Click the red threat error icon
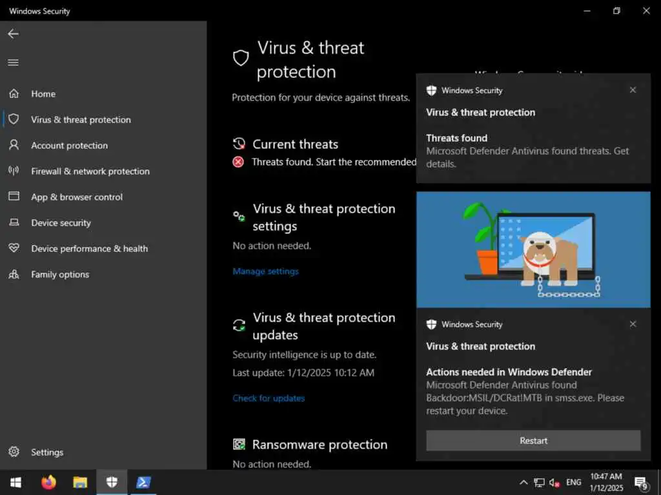 238,162
